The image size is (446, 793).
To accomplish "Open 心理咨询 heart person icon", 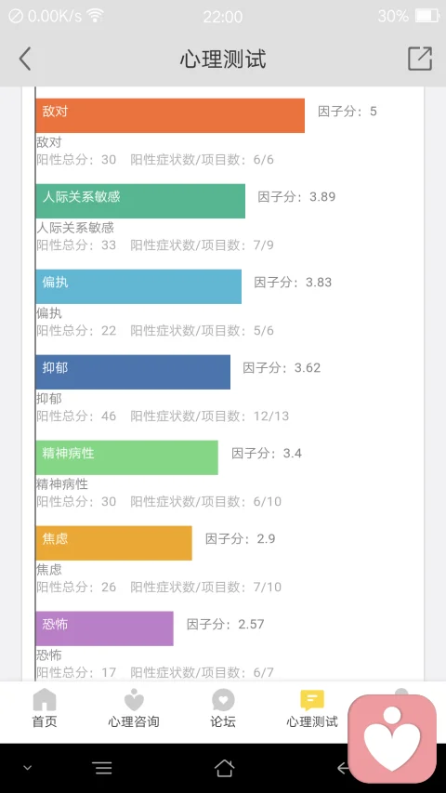I will pyautogui.click(x=134, y=700).
